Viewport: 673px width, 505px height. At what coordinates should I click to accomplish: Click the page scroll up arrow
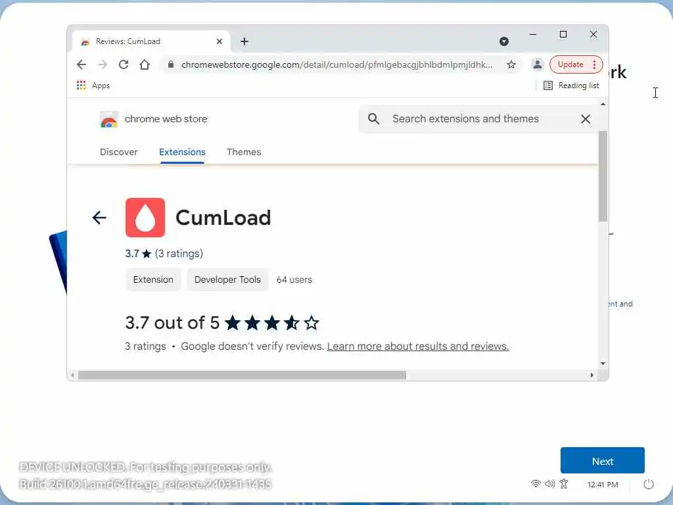coord(603,105)
